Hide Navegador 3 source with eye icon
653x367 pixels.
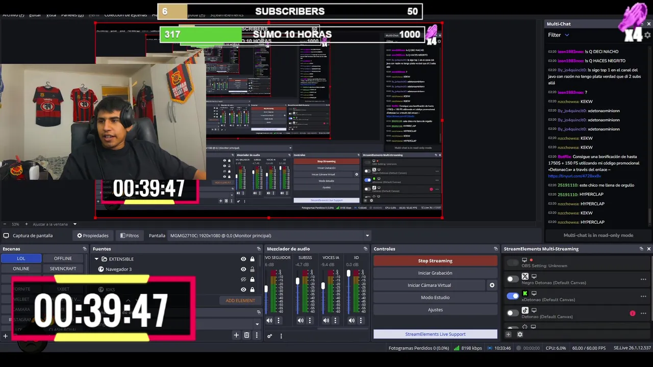click(x=243, y=269)
